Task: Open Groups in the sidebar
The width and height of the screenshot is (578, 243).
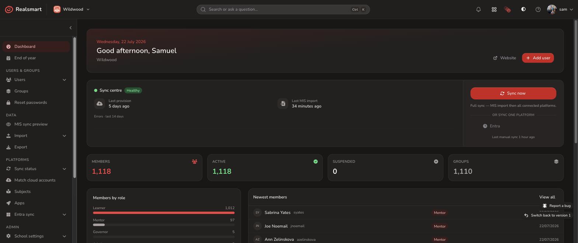Action: [36, 91]
